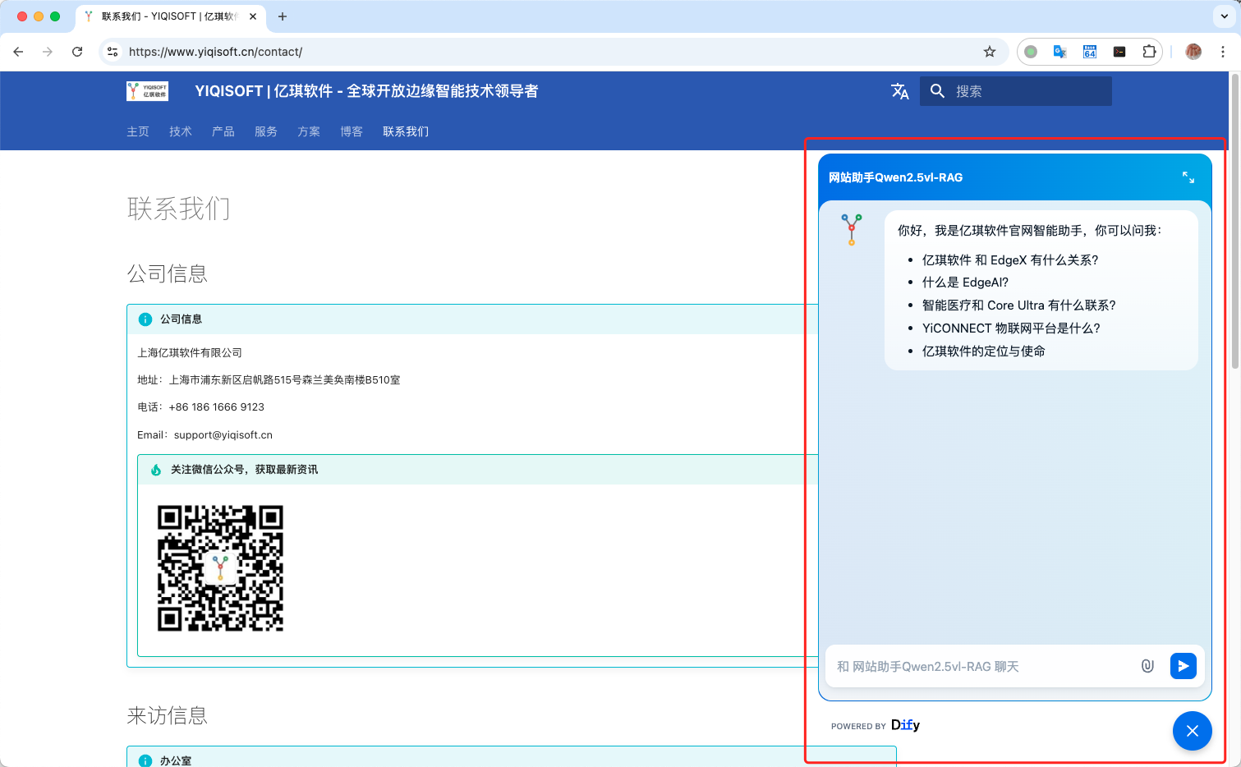Click the site 搜索 search box

pyautogui.click(x=1028, y=91)
